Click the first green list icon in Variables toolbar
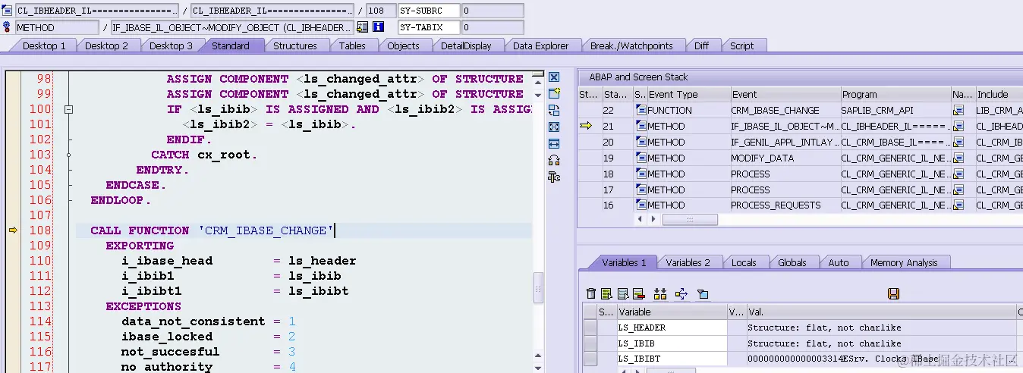1023x373 pixels. [x=606, y=293]
